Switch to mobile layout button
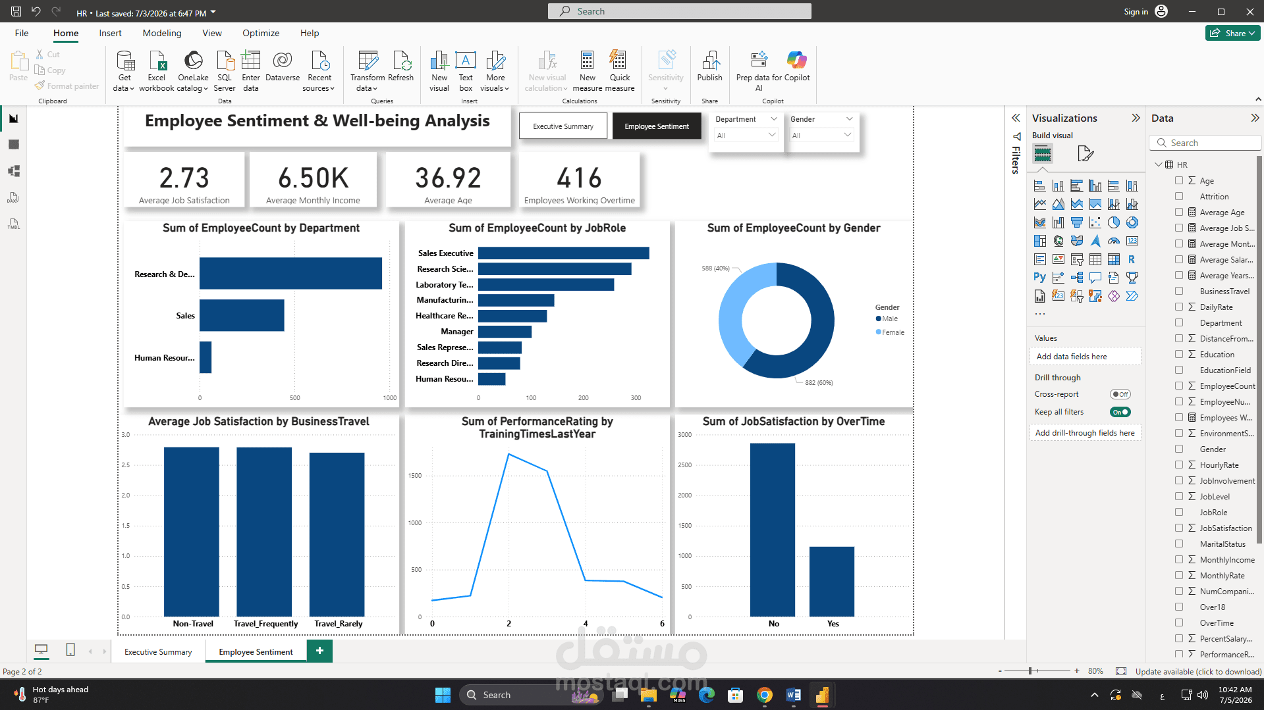 point(70,650)
